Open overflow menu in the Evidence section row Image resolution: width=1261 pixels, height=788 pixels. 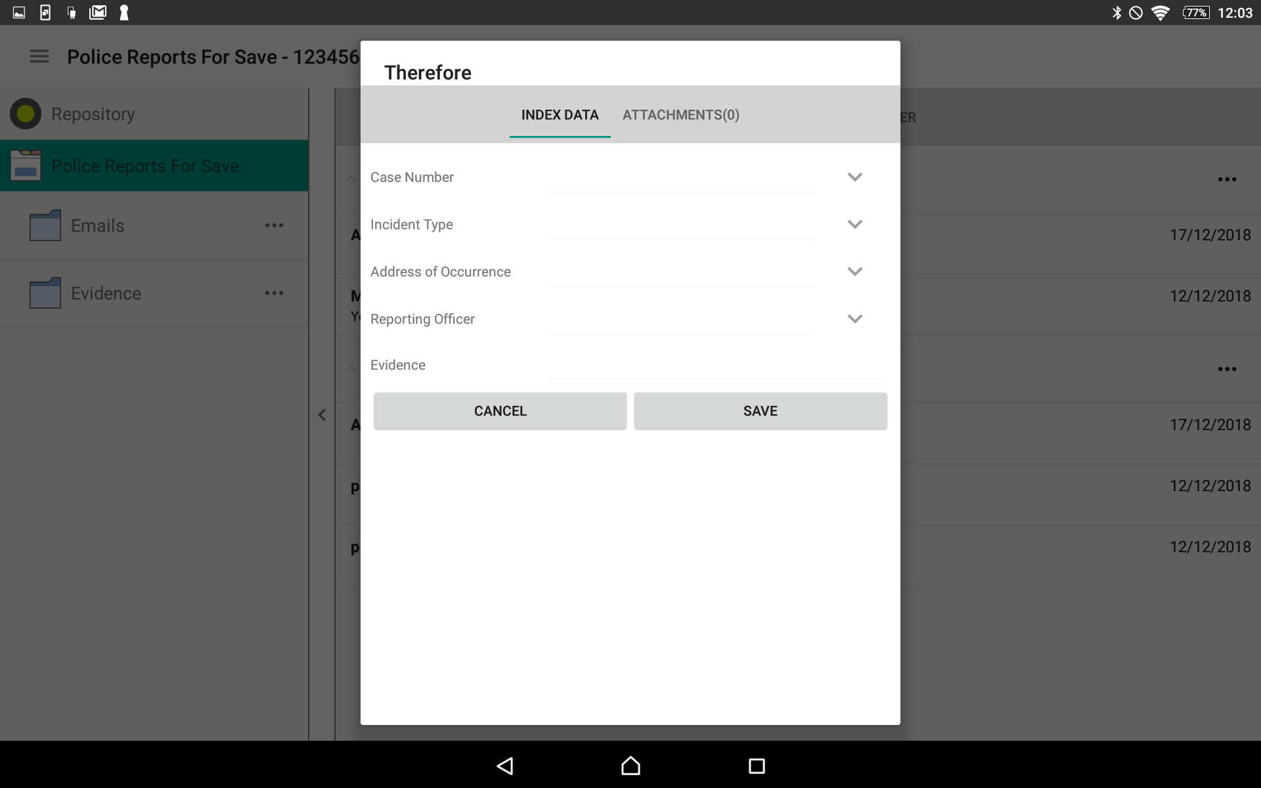click(x=1227, y=369)
